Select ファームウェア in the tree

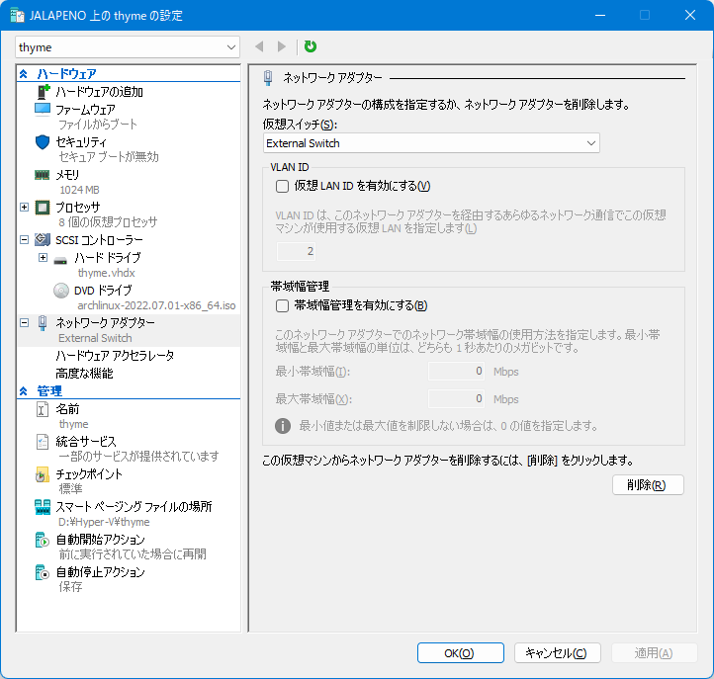coord(85,110)
